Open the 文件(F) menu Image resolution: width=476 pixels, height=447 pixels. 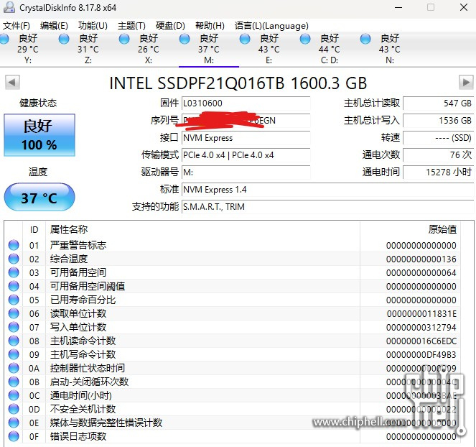pos(16,25)
